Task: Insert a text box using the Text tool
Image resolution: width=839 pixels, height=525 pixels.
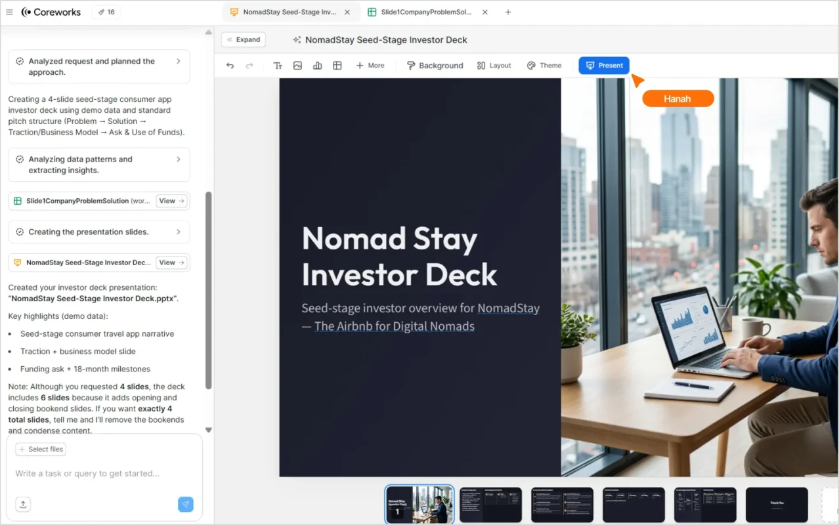Action: click(277, 65)
